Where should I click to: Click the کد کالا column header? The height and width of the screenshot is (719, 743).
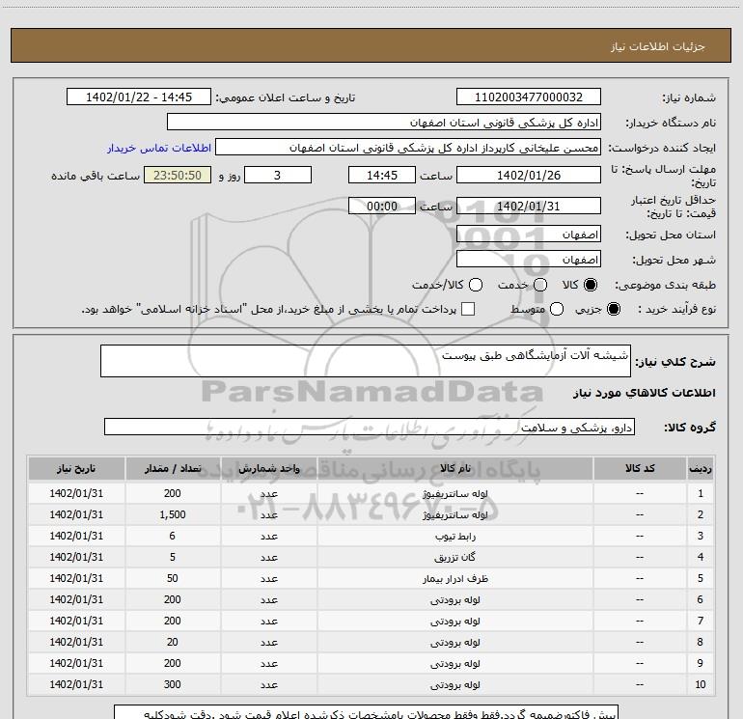[x=640, y=468]
